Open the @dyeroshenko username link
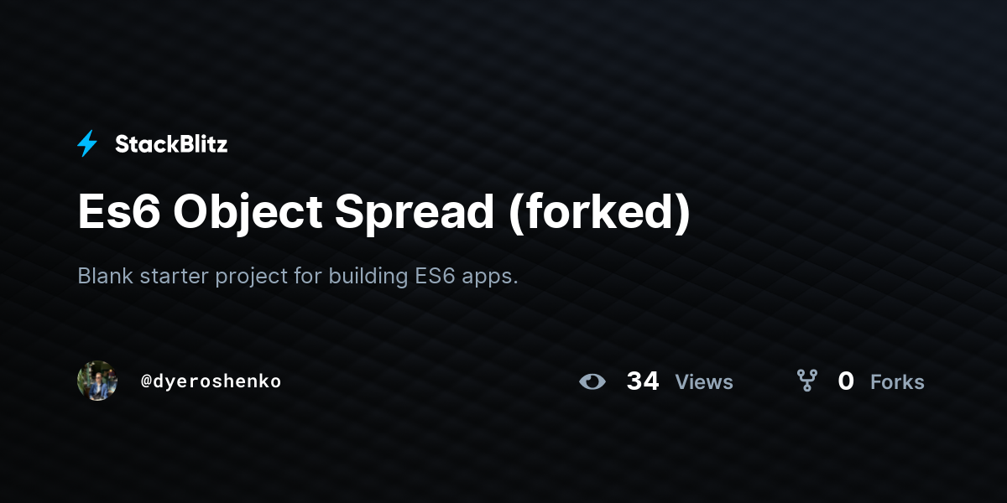The width and height of the screenshot is (1007, 503). pos(211,381)
